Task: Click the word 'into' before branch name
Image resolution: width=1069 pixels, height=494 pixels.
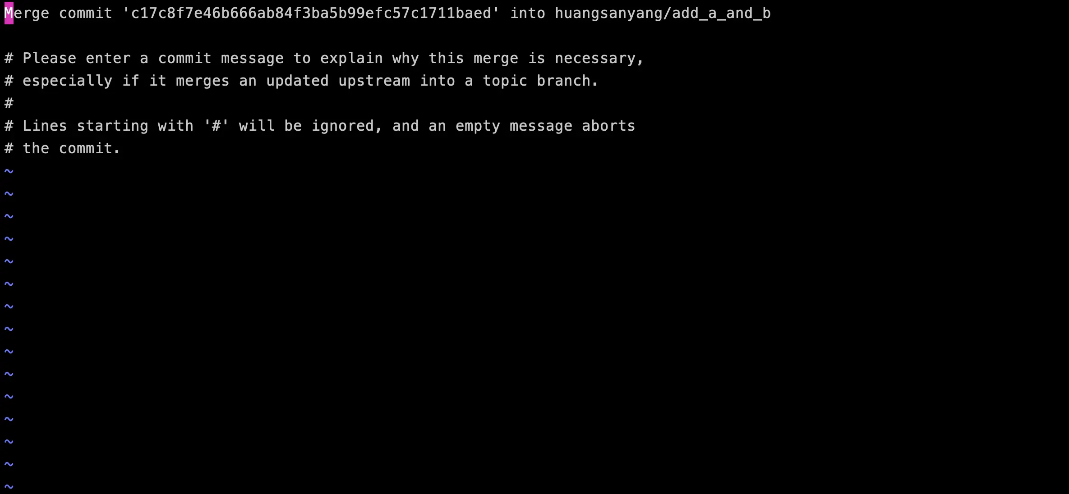Action: pyautogui.click(x=528, y=13)
